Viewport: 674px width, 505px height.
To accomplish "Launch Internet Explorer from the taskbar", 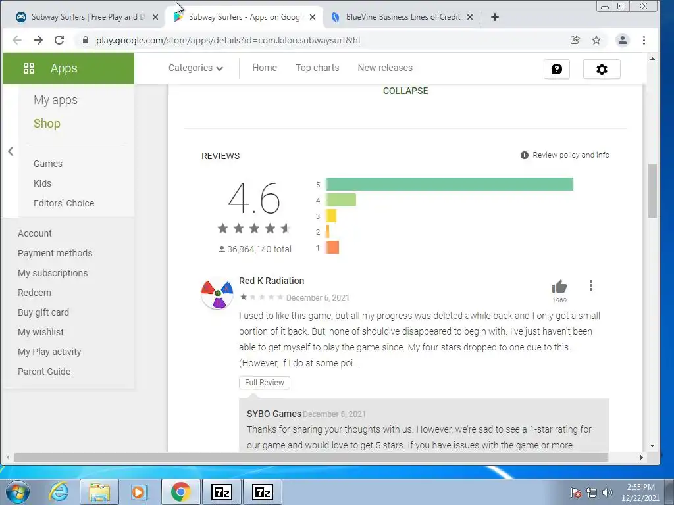I will [59, 492].
